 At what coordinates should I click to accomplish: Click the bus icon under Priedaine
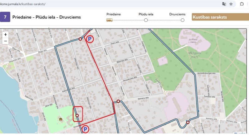click(x=110, y=20)
